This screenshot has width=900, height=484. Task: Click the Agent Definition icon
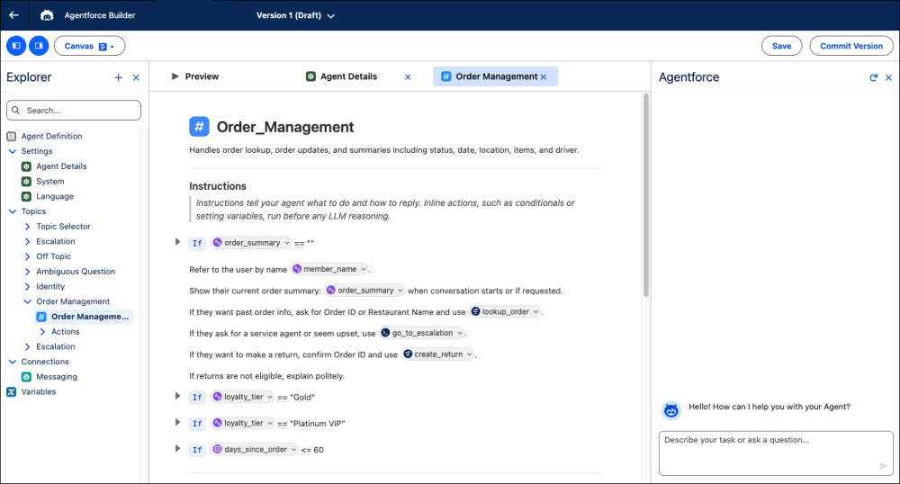click(12, 137)
